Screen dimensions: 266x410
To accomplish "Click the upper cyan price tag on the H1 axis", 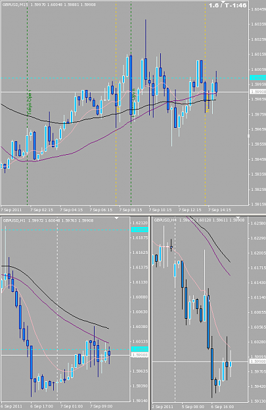I will (139, 230).
